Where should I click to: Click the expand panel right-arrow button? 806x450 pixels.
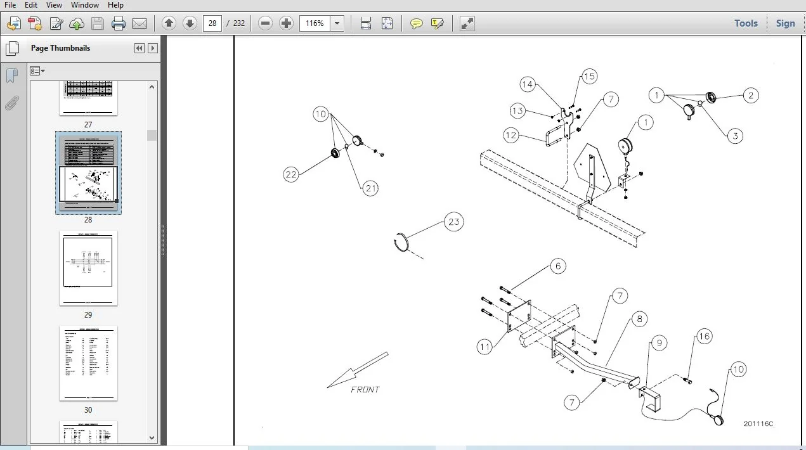pos(152,48)
